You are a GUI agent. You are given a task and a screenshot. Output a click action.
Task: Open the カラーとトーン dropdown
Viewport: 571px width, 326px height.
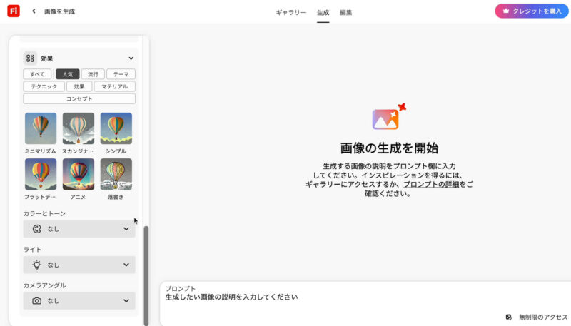coord(79,229)
